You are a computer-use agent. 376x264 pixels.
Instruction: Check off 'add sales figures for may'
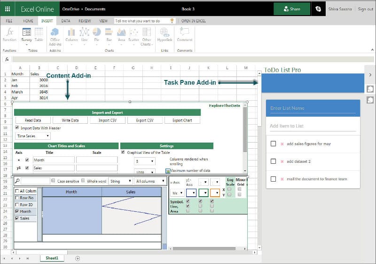click(x=273, y=144)
